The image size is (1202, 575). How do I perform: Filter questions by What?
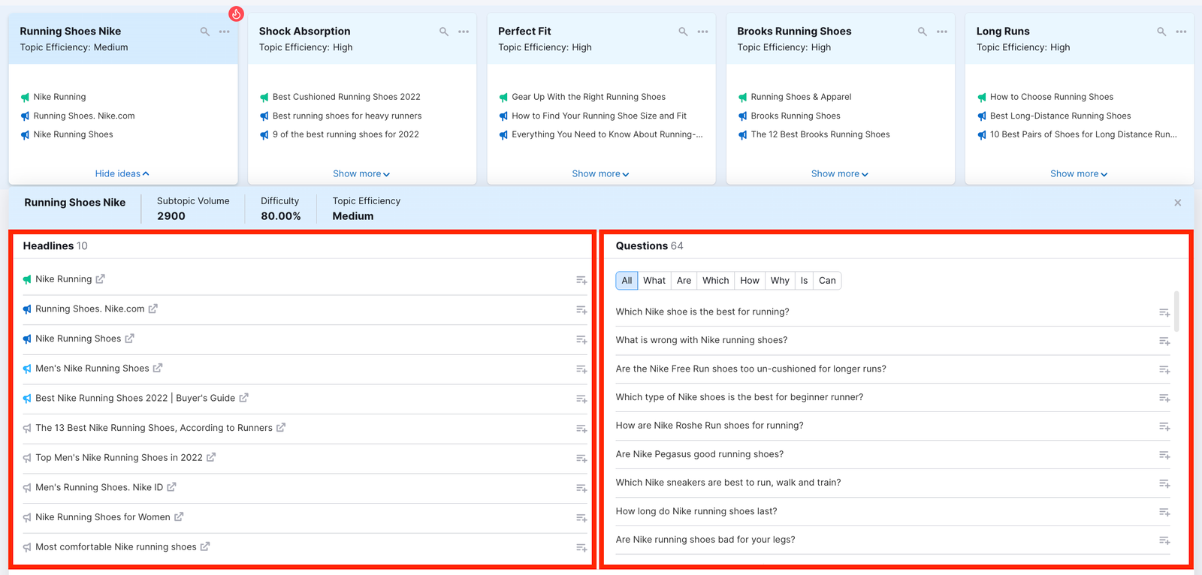(x=654, y=281)
